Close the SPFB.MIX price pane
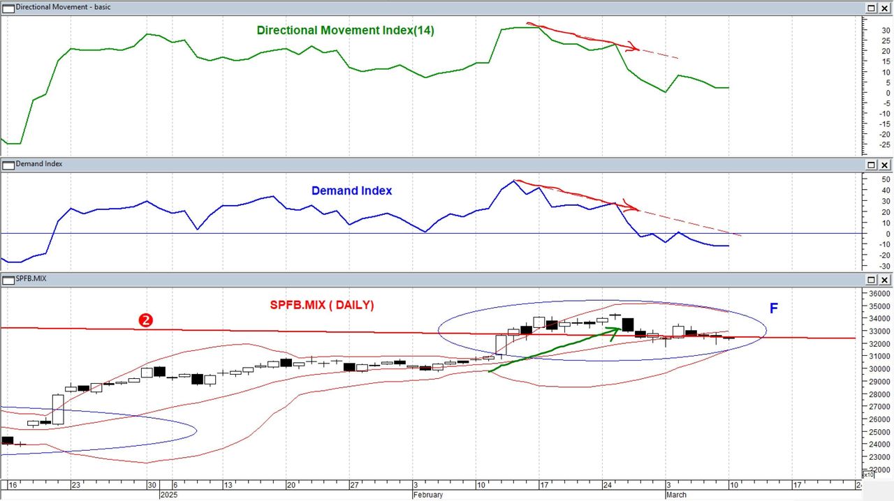 tap(886, 280)
